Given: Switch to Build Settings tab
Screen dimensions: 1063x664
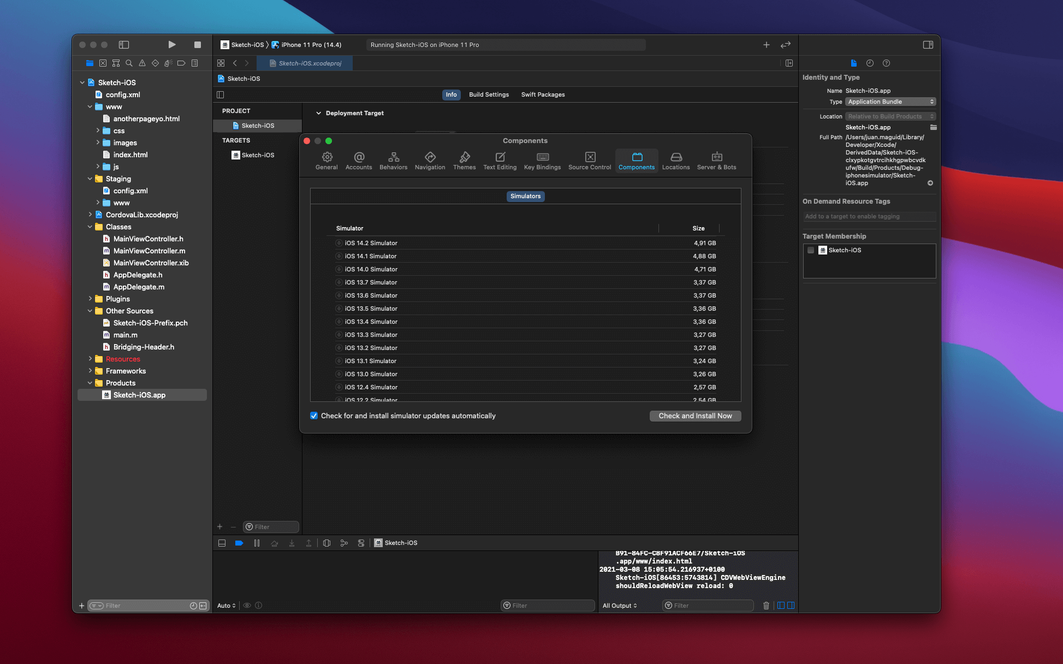Looking at the screenshot, I should (489, 94).
